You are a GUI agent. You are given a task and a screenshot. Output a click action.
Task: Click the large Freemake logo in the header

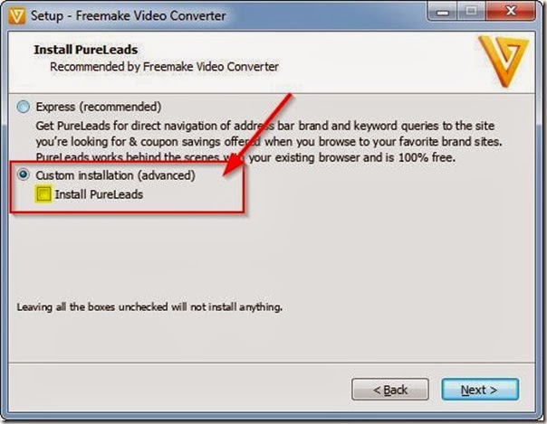[504, 61]
